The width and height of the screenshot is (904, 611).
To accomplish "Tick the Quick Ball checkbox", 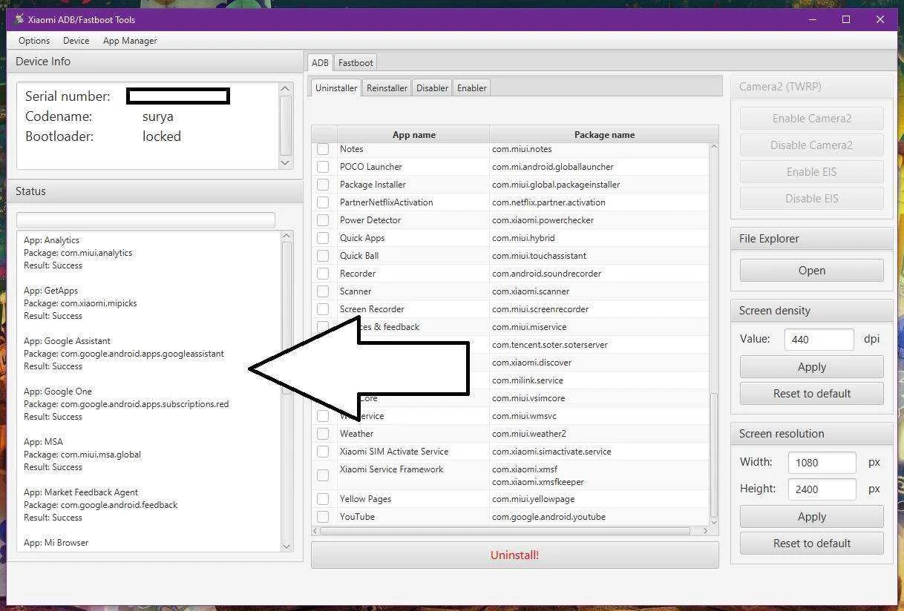I will 323,256.
